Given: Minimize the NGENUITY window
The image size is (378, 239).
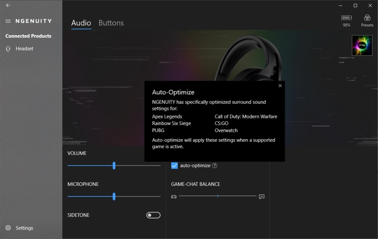Looking at the screenshot, I should click(341, 5).
